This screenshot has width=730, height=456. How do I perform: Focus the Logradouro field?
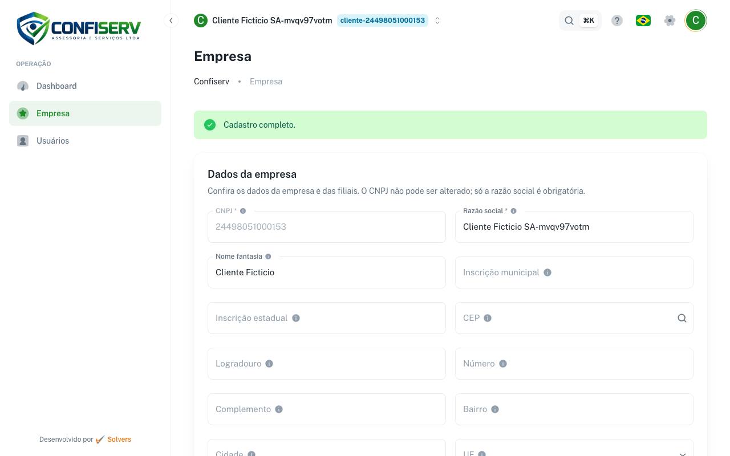[x=327, y=364]
